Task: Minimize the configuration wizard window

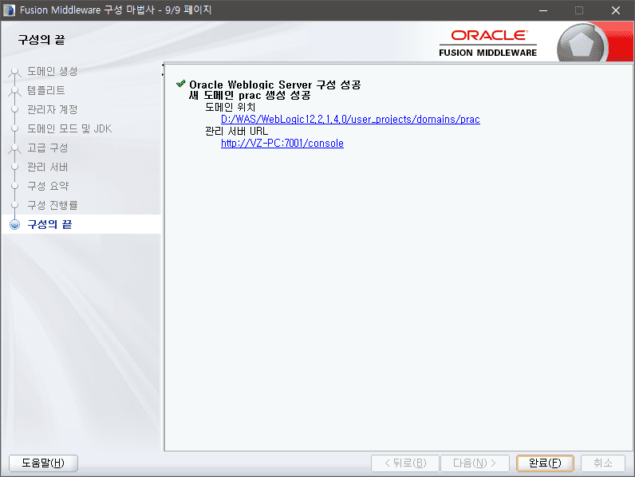Action: tap(543, 10)
